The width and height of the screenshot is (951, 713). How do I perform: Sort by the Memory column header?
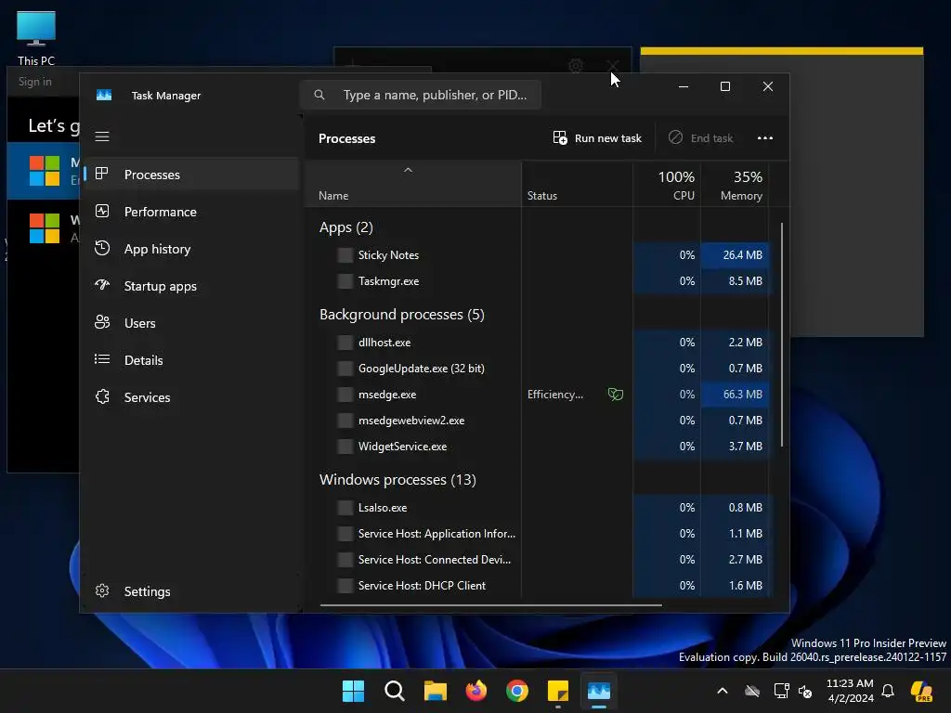pos(735,185)
